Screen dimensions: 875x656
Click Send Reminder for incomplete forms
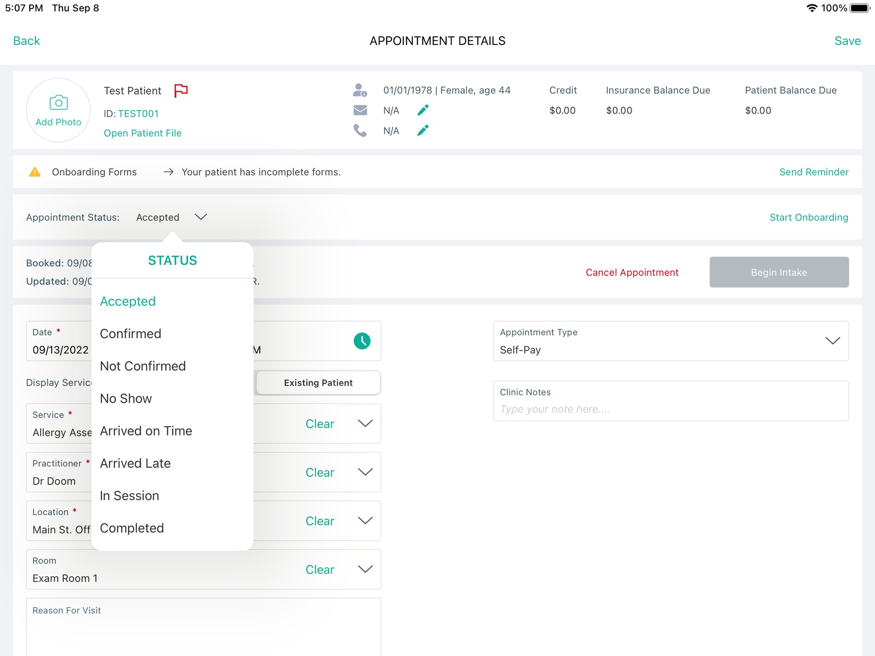pyautogui.click(x=814, y=172)
